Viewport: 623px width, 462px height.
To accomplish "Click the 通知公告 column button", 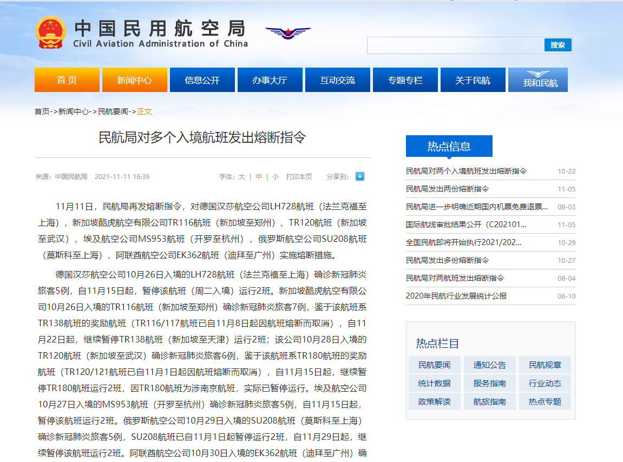I will [489, 365].
